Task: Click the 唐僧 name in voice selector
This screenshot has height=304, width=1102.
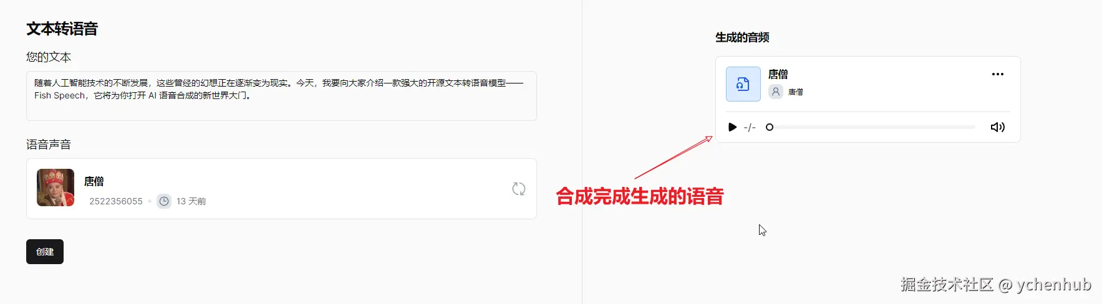Action: click(94, 181)
